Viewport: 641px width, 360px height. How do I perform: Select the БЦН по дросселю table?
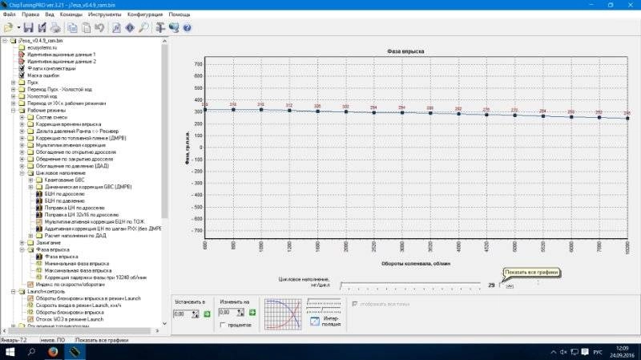[x=65, y=193]
